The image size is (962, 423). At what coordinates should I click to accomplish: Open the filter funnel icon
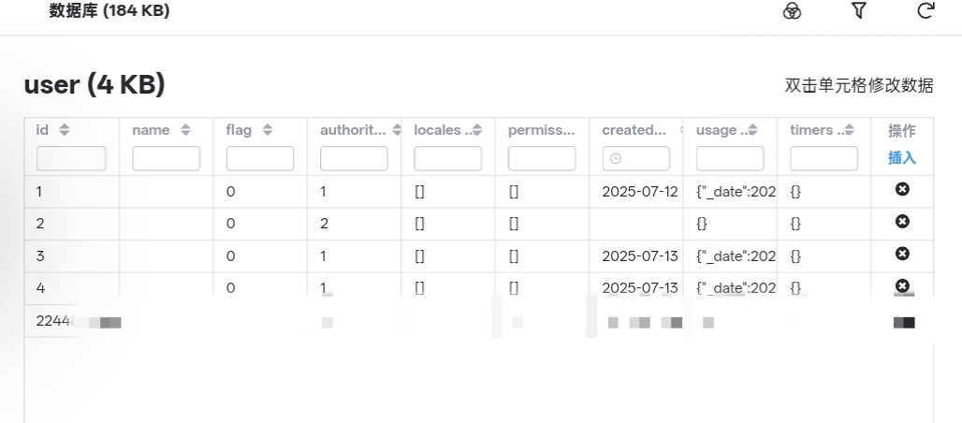pyautogui.click(x=859, y=10)
